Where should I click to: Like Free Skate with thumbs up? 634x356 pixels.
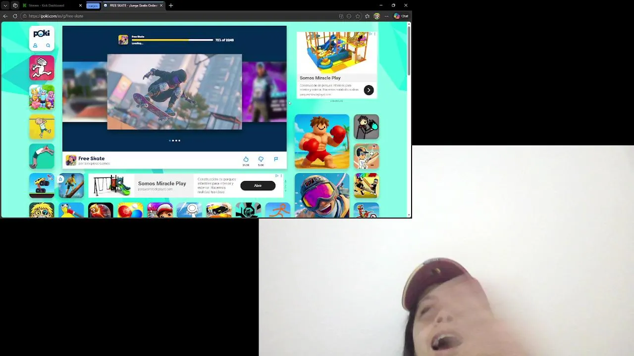(x=246, y=159)
